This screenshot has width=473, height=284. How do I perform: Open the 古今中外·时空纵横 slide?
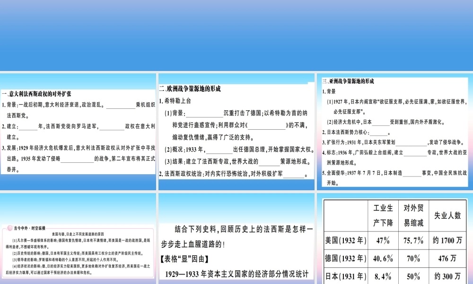[x=78, y=239]
